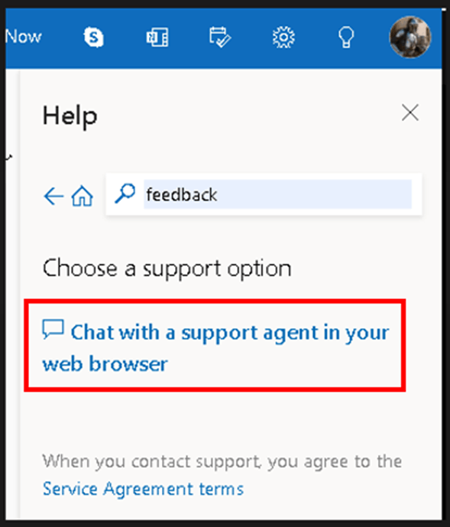The width and height of the screenshot is (450, 527).
Task: Close the Help pane
Action: (x=410, y=112)
